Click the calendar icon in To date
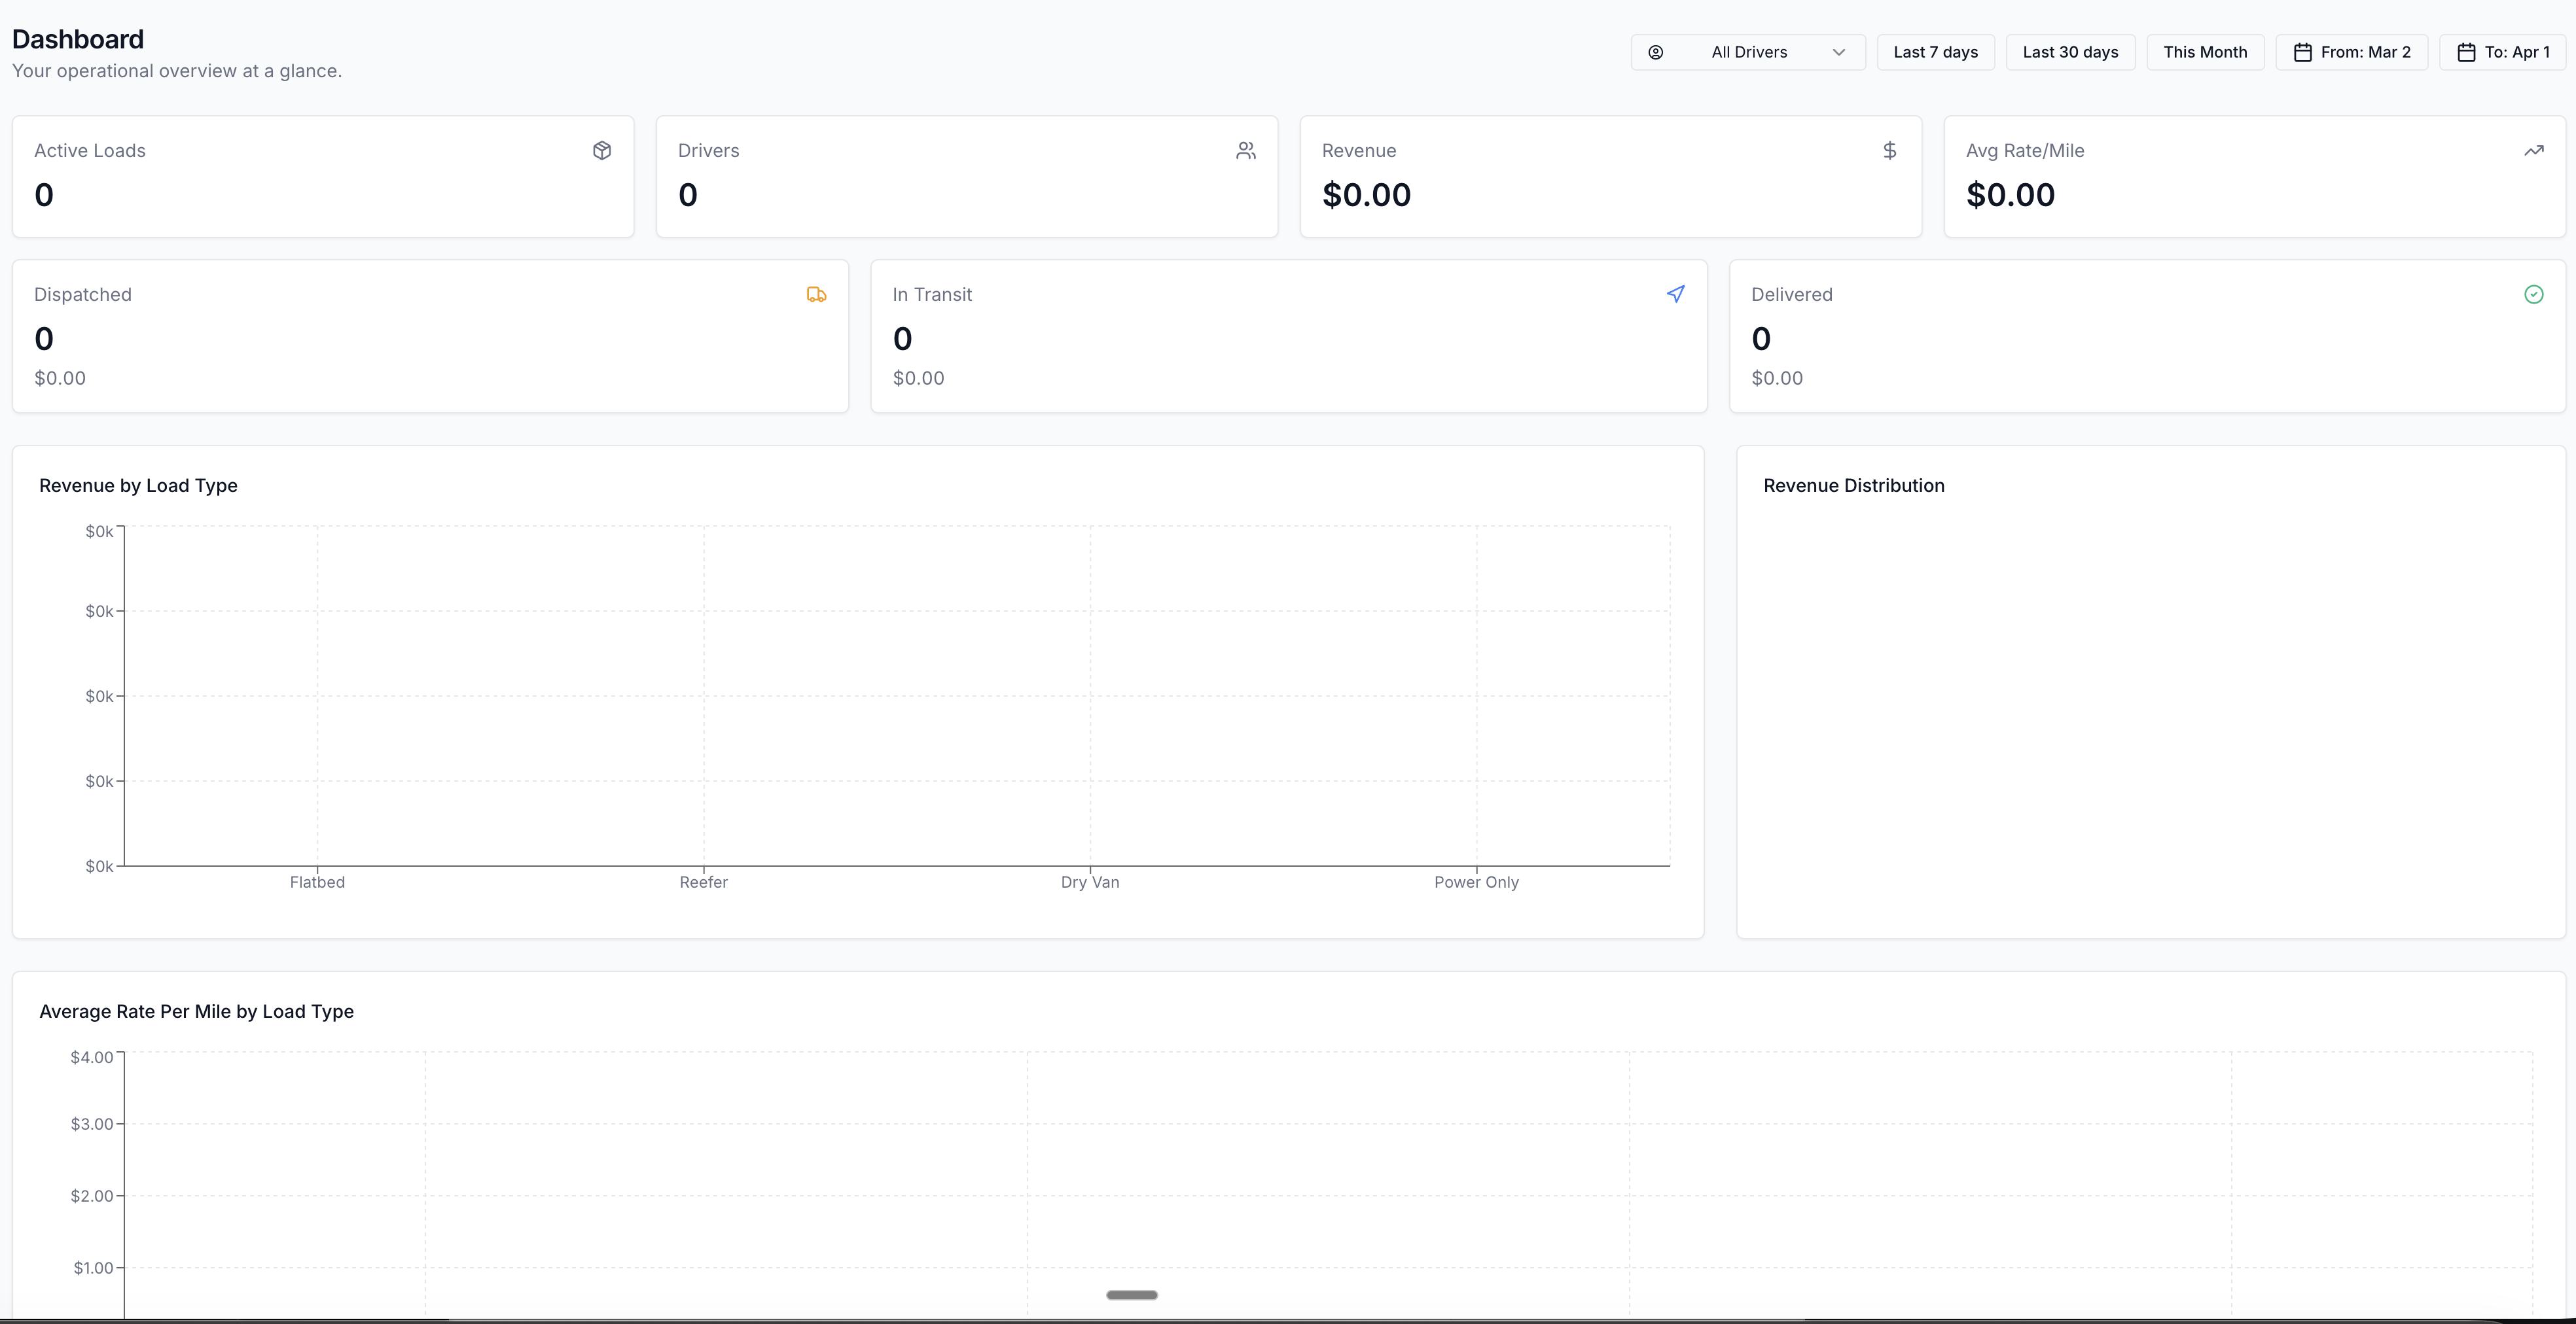 [x=2466, y=52]
